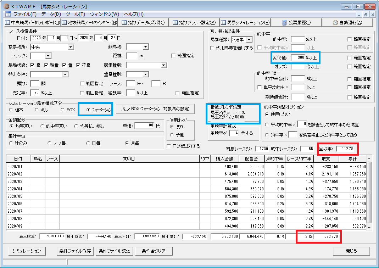Click 条件ファイル読込 button

click(x=115, y=251)
